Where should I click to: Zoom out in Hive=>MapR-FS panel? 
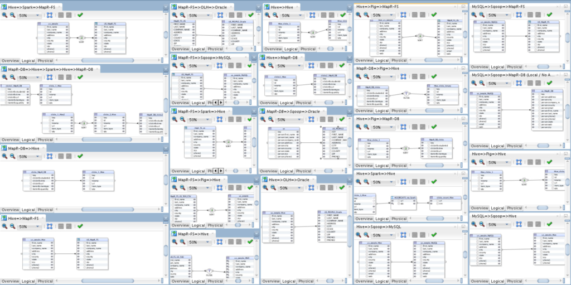tap(12, 226)
